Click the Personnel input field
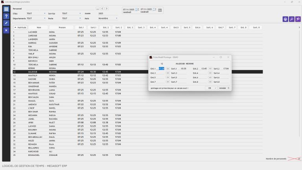302x170 pixels. pyautogui.click(x=61, y=9)
